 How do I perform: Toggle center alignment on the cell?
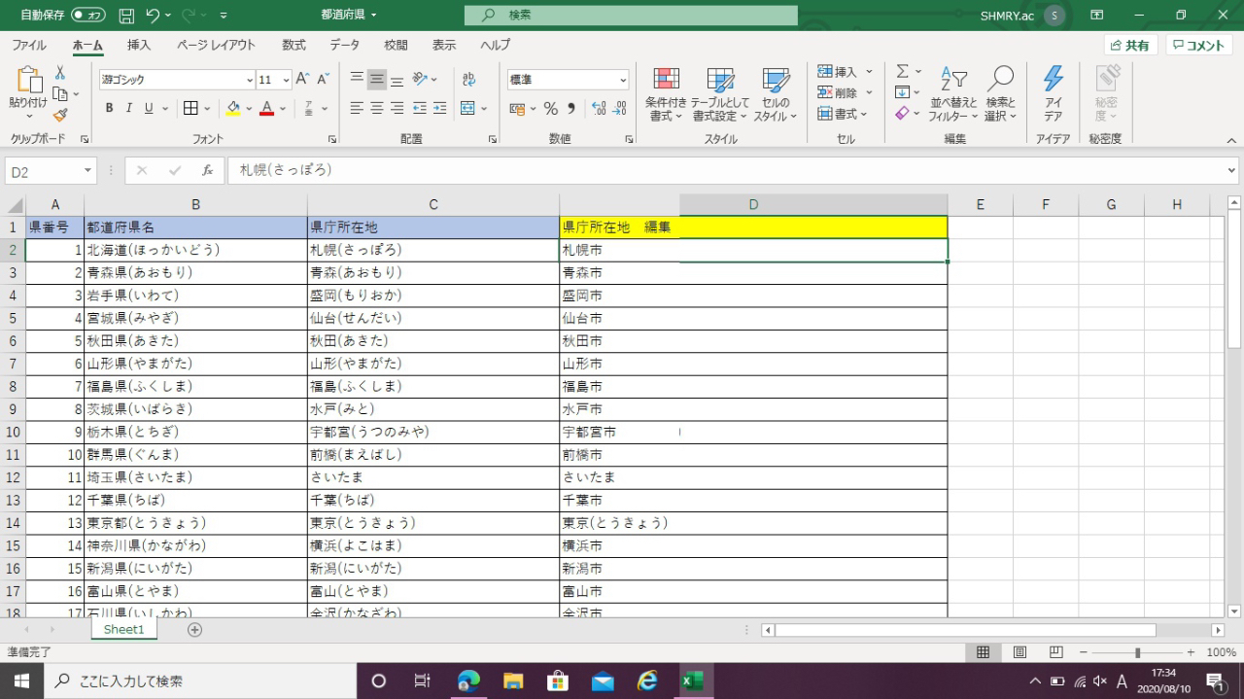tap(375, 108)
